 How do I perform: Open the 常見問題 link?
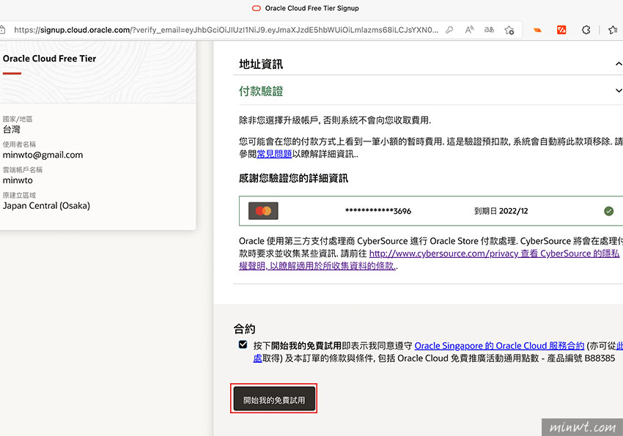click(x=274, y=154)
